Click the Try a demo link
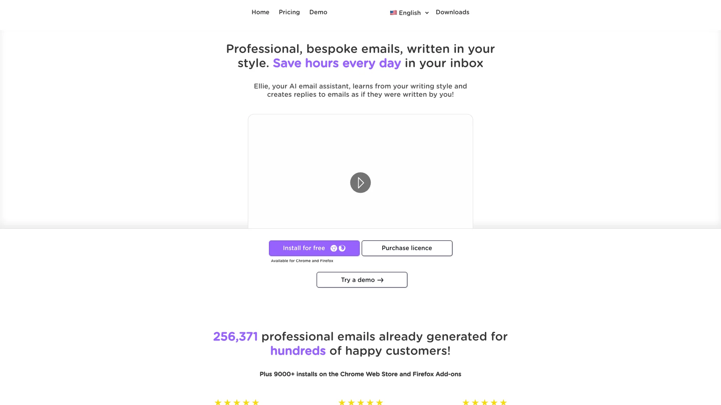This screenshot has width=721, height=405. [x=362, y=280]
